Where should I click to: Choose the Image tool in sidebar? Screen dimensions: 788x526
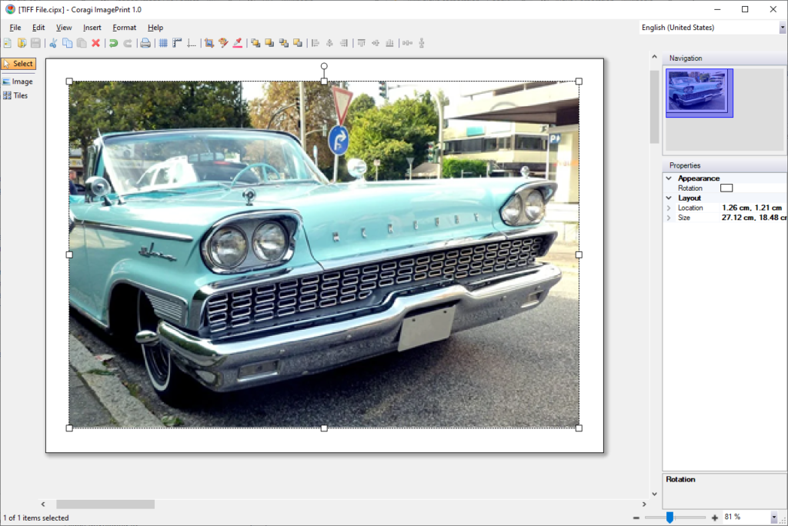click(18, 82)
